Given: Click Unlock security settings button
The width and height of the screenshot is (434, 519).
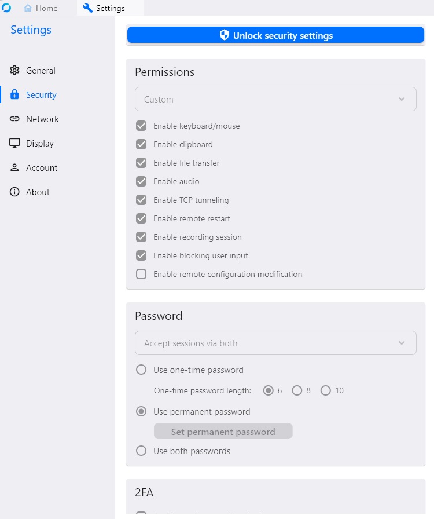Looking at the screenshot, I should click(275, 35).
